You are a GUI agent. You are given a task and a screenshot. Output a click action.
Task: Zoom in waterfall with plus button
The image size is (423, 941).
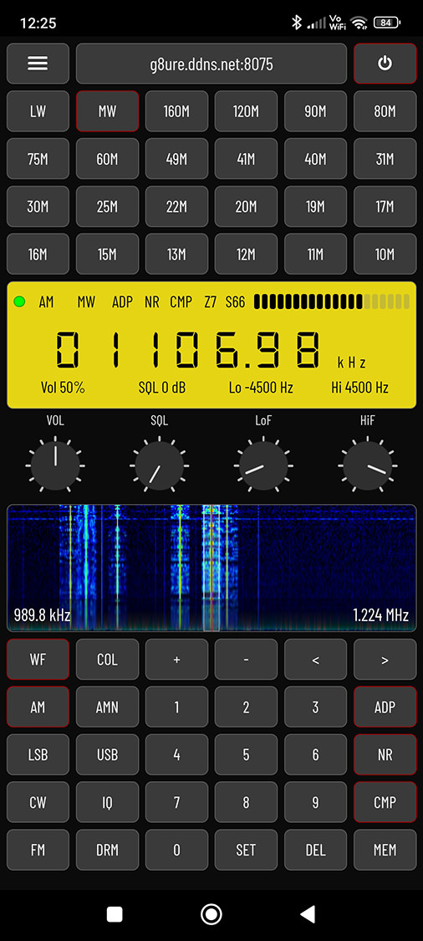tap(176, 660)
